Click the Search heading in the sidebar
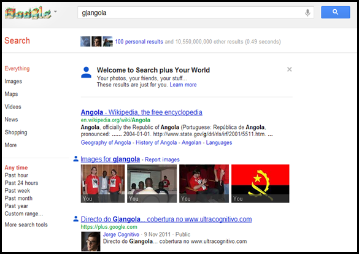359x254 pixels. pyautogui.click(x=17, y=40)
